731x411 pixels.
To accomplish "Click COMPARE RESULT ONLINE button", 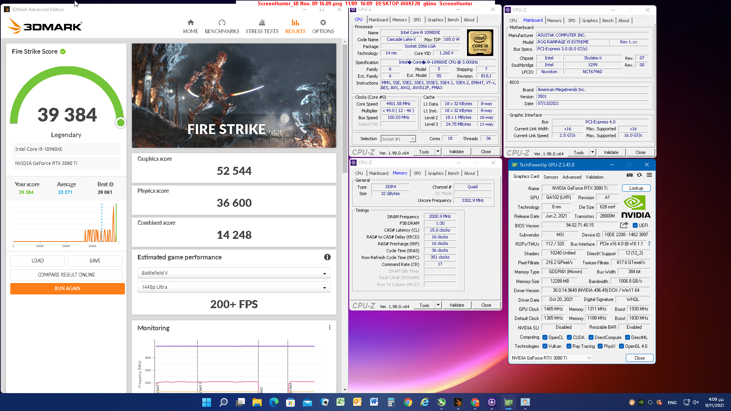I will coord(66,275).
